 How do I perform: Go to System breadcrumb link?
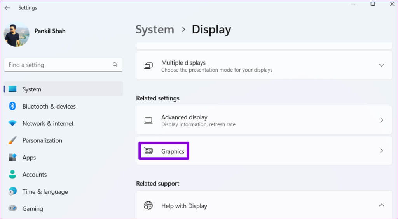click(x=155, y=30)
